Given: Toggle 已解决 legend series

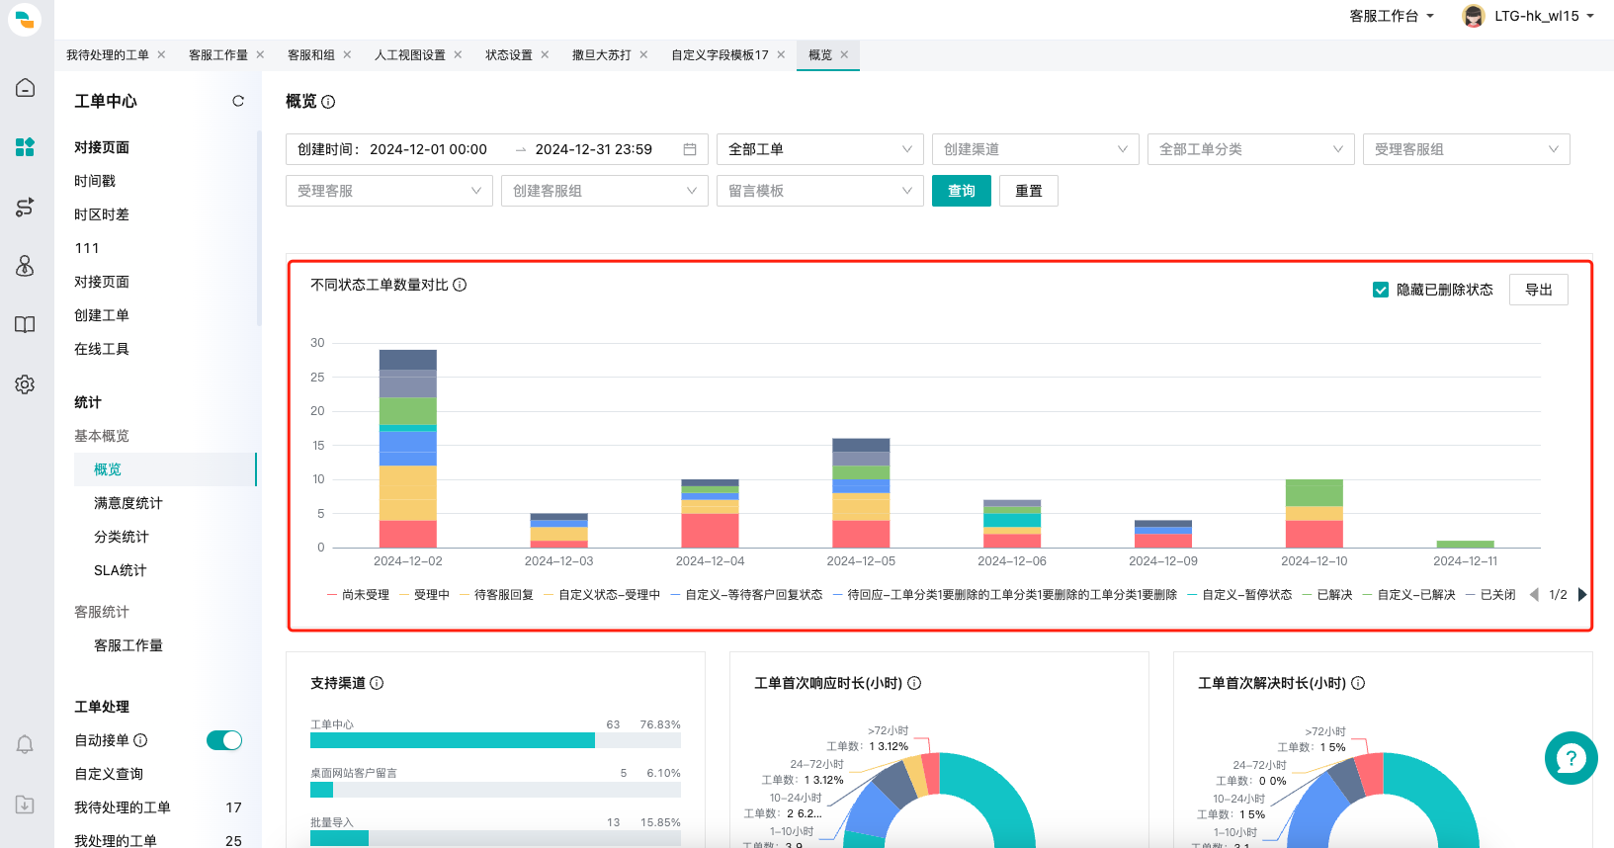Looking at the screenshot, I should coord(1327,595).
